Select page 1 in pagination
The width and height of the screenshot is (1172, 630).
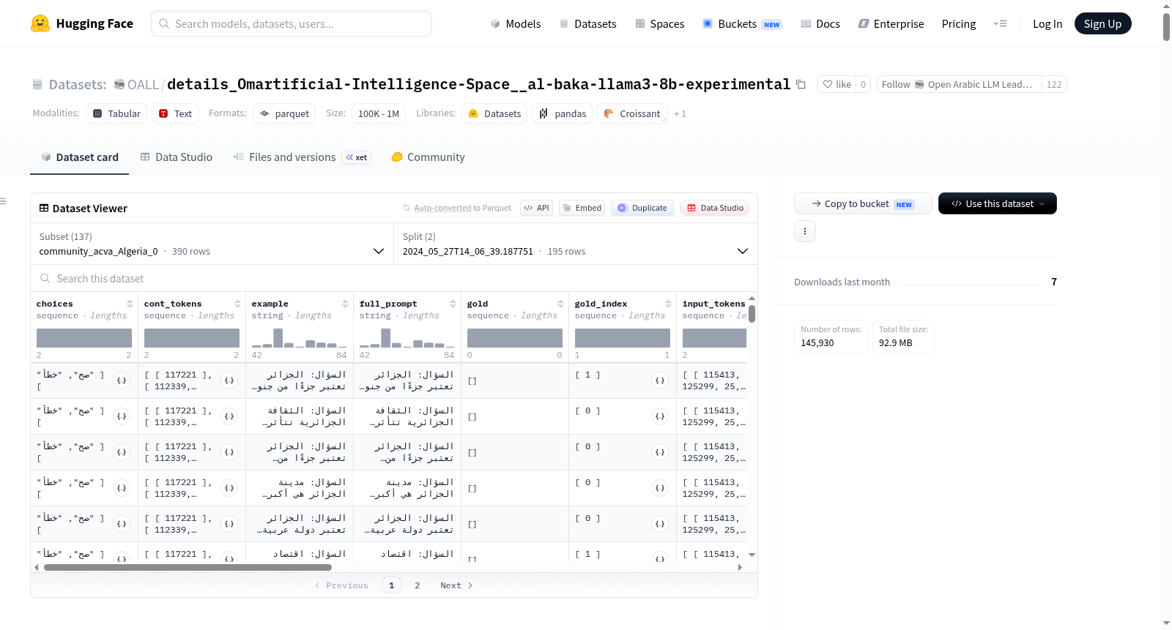391,585
